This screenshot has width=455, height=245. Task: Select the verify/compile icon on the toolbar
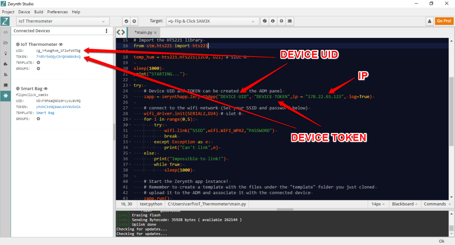[126, 21]
